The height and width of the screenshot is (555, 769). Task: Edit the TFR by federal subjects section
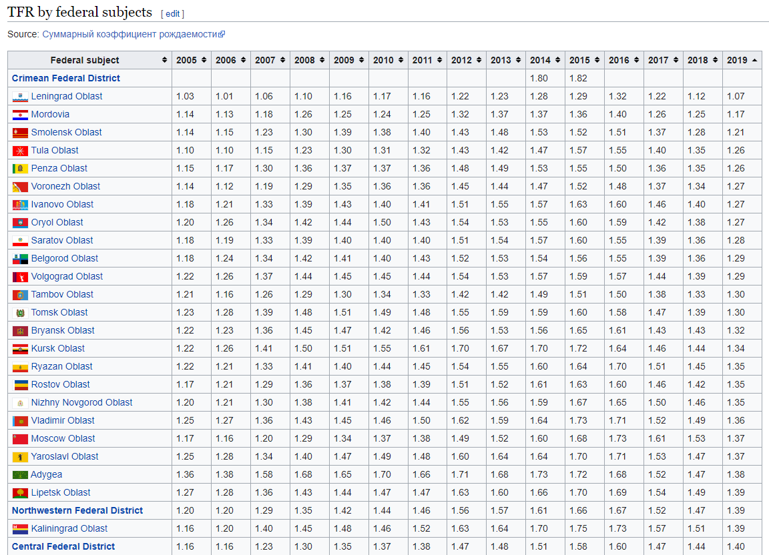[x=172, y=14]
